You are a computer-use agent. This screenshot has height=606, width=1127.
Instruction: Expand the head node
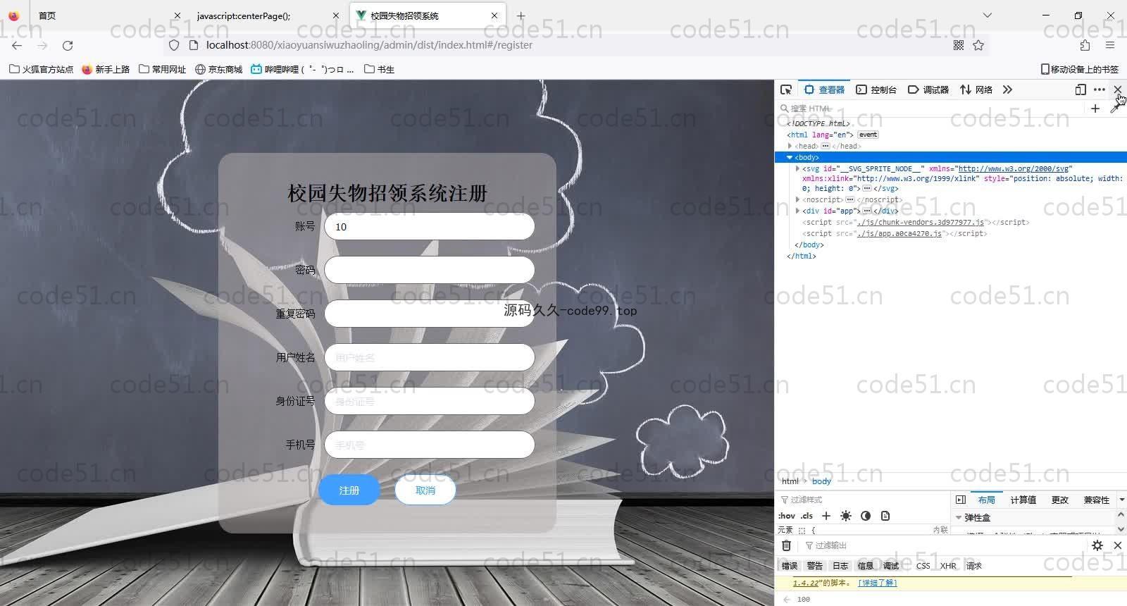click(x=790, y=146)
